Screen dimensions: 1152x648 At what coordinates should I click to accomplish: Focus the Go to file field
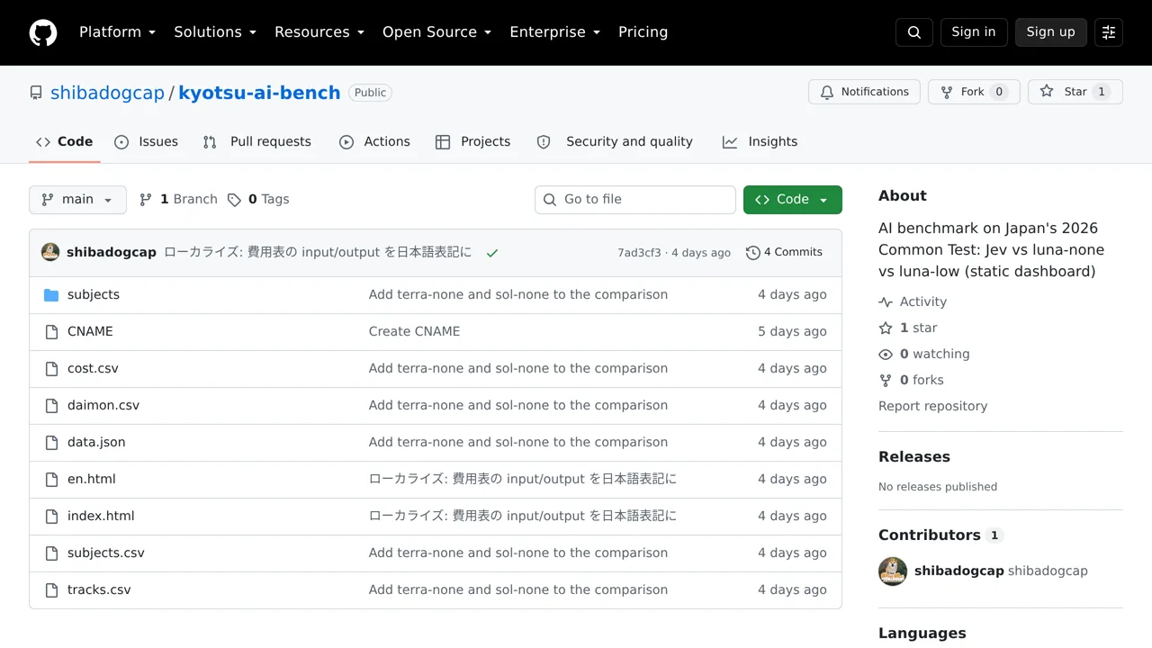(635, 200)
